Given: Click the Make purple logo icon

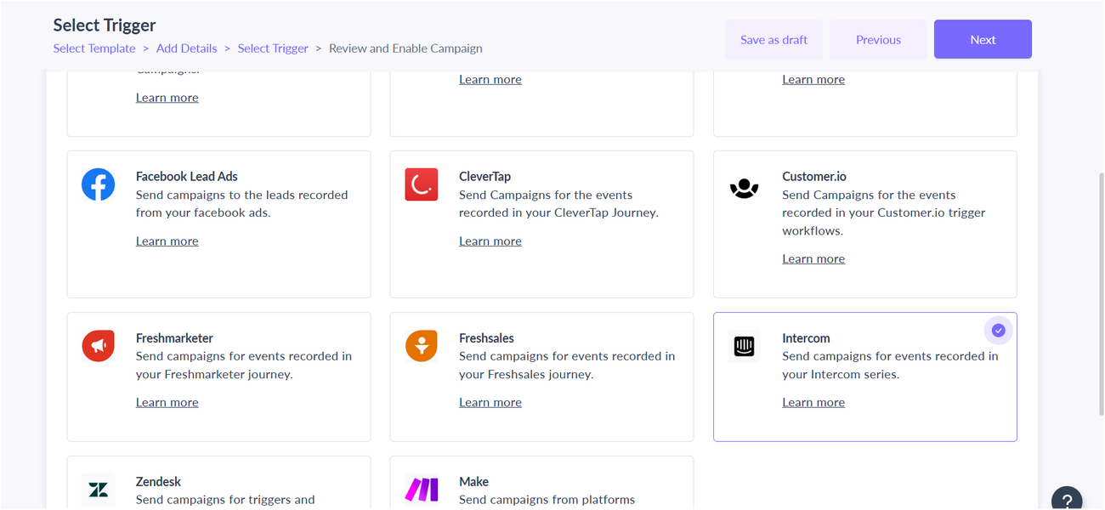Looking at the screenshot, I should [x=422, y=490].
